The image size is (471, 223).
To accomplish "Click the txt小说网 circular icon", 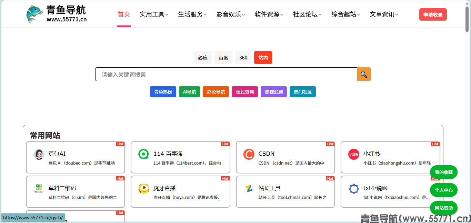I will click(x=353, y=188).
